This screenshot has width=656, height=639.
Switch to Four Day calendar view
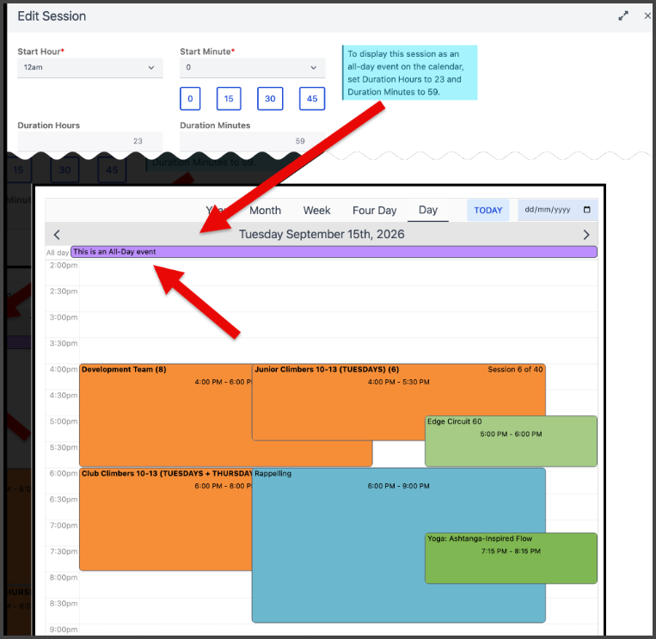pos(375,210)
